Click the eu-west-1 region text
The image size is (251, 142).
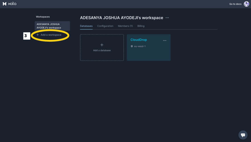tap(140, 46)
